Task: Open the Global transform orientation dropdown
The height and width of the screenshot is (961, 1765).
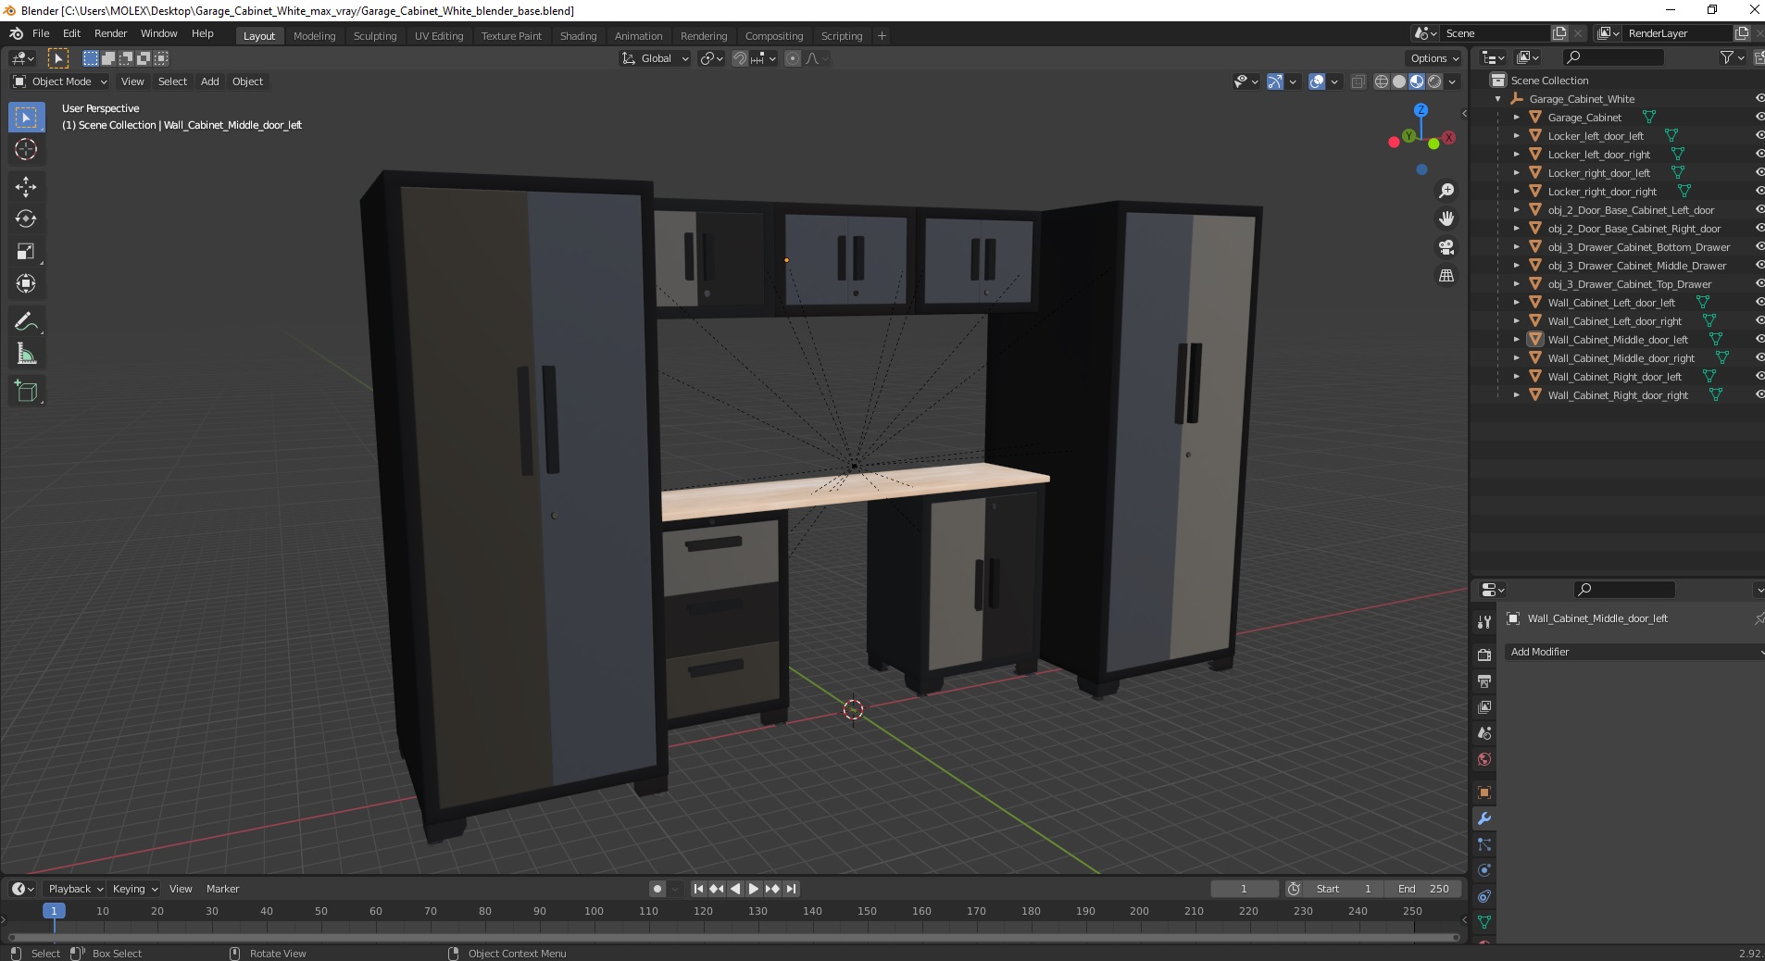Action: tap(656, 58)
